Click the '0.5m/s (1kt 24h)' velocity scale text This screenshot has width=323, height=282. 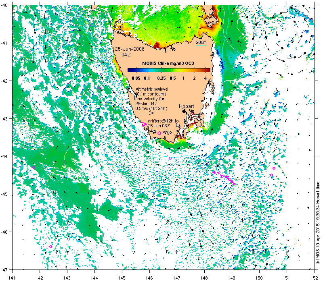pos(151,108)
